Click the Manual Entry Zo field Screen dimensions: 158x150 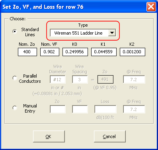[58, 109]
